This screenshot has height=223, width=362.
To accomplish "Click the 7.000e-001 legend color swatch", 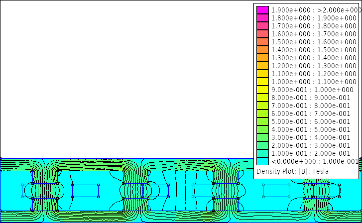I will [x=262, y=106].
